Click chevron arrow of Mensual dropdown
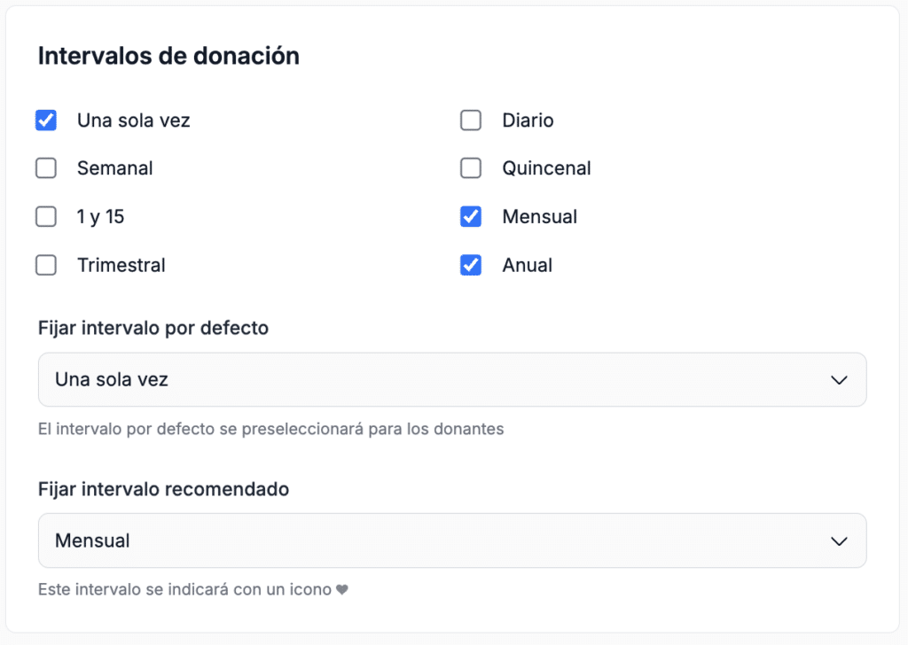Viewport: 908px width, 645px height. point(839,541)
